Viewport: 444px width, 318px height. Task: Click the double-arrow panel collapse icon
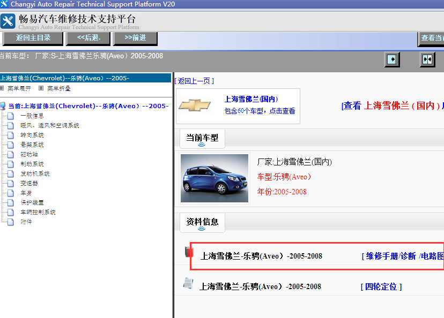pyautogui.click(x=427, y=59)
